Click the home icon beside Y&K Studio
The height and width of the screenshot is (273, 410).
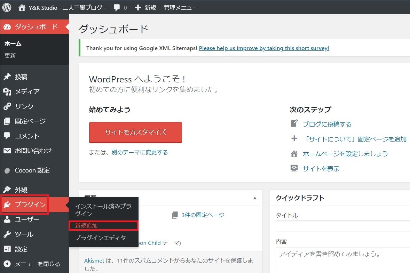point(22,7)
